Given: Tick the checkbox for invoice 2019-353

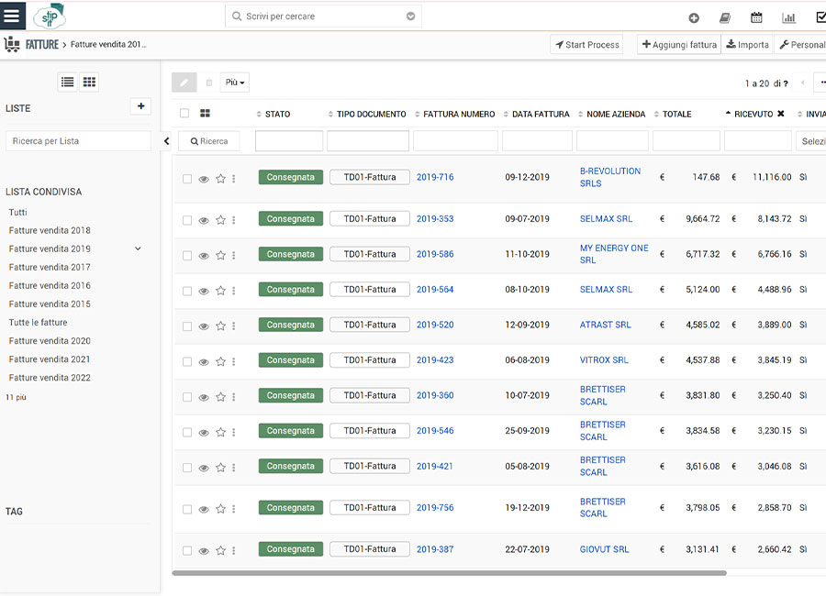Looking at the screenshot, I should [x=187, y=220].
